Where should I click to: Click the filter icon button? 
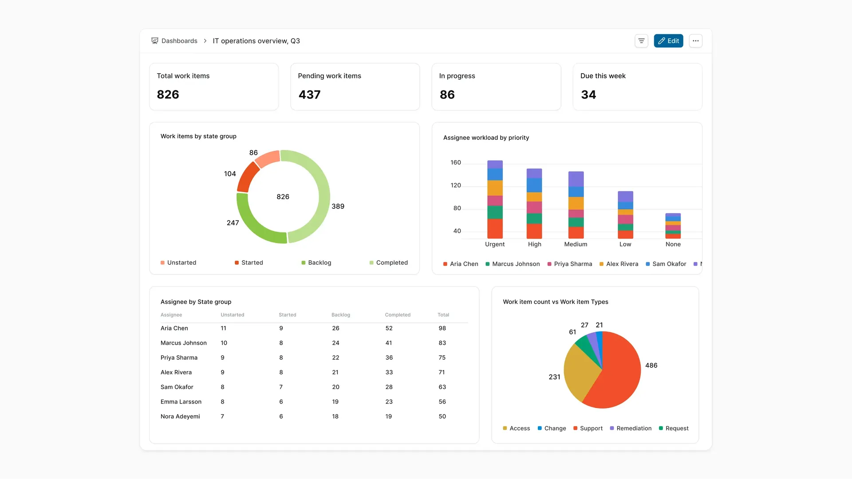(x=641, y=41)
